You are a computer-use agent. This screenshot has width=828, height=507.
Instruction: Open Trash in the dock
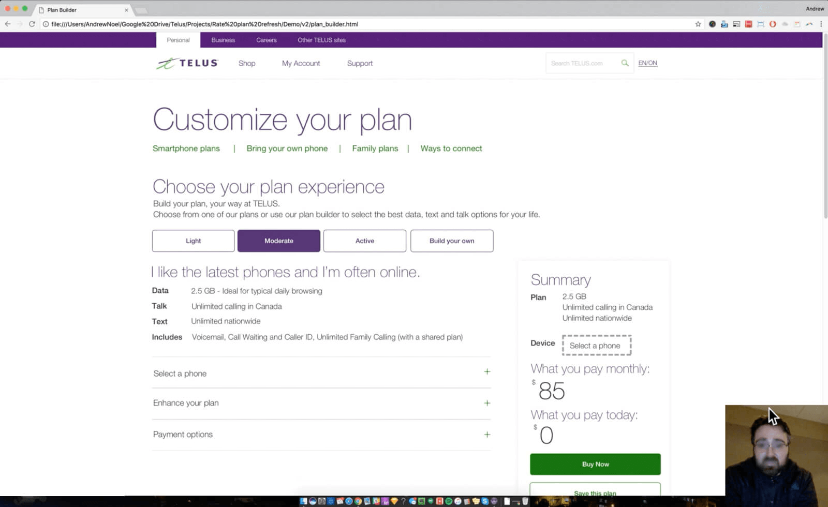525,501
